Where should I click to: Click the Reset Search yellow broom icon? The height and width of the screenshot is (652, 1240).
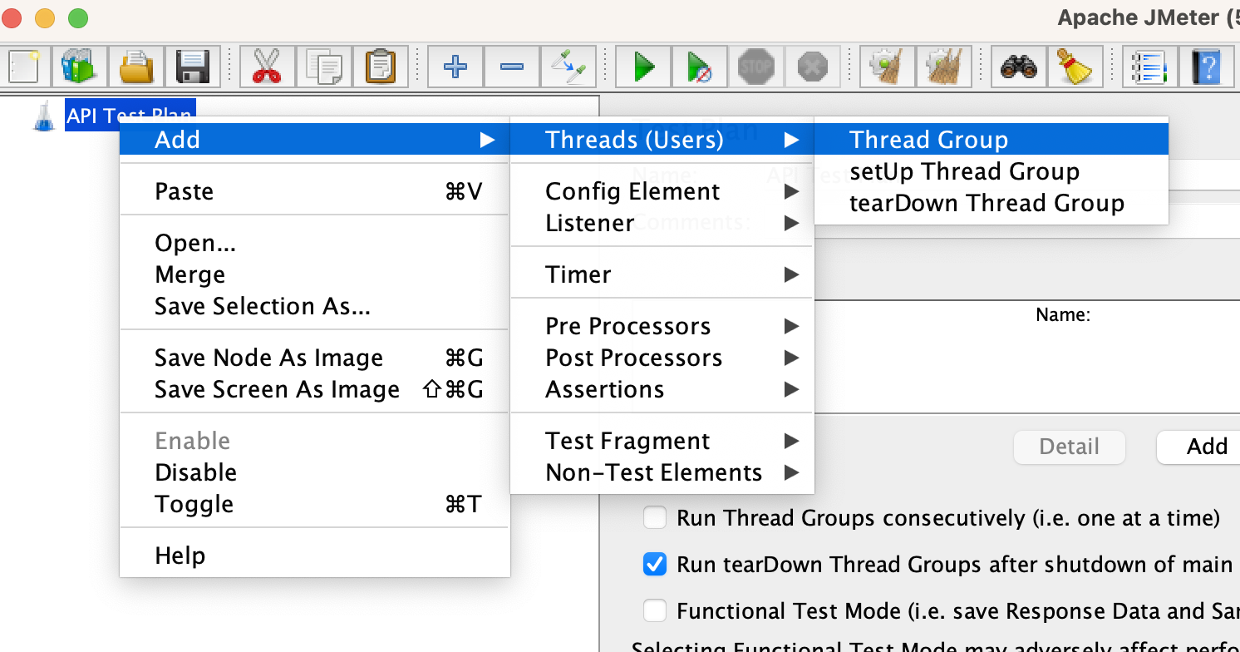[x=1075, y=65]
